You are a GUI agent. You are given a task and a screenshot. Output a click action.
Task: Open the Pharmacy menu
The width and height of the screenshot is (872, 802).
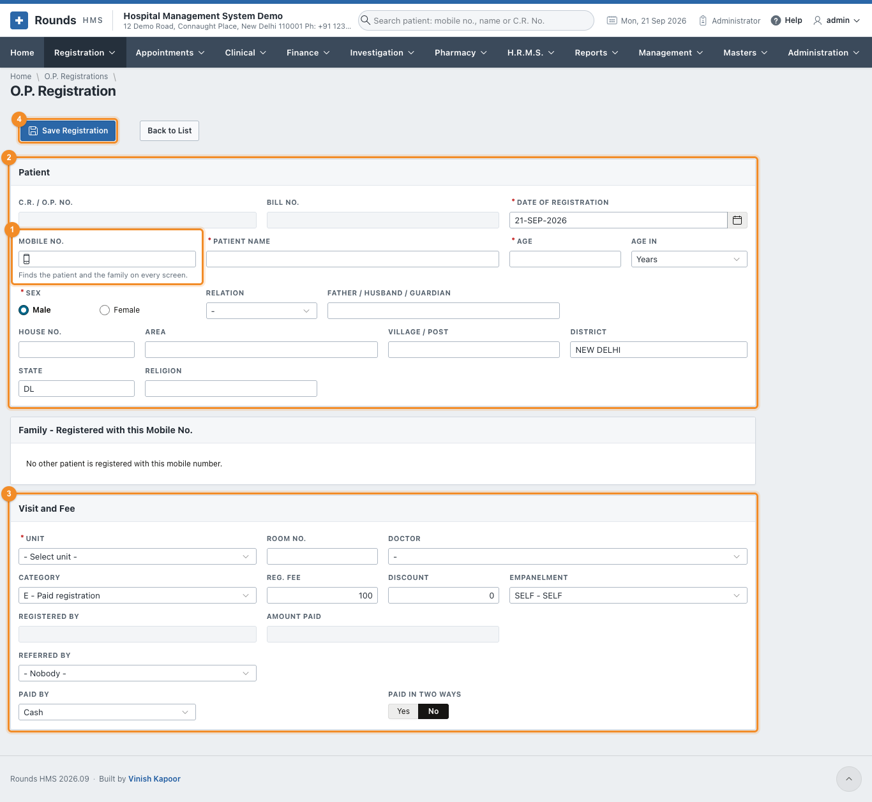tap(461, 52)
